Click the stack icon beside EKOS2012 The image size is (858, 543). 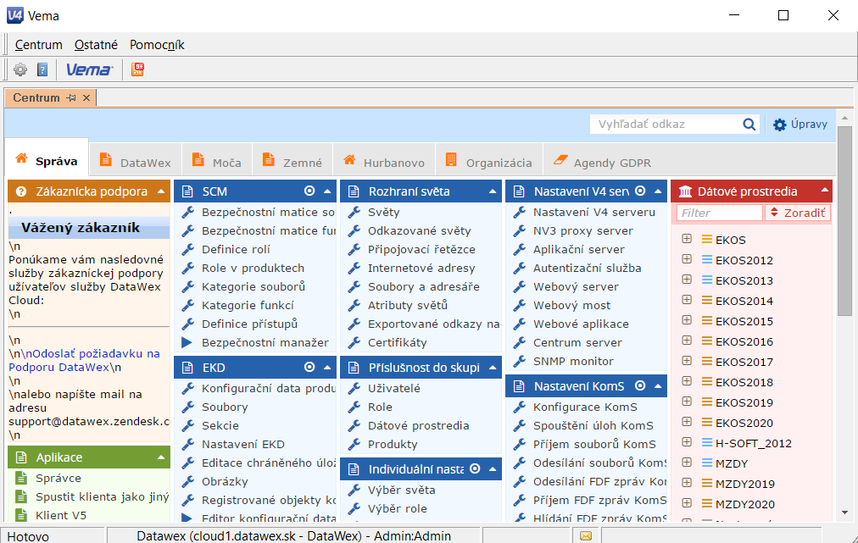tap(707, 260)
